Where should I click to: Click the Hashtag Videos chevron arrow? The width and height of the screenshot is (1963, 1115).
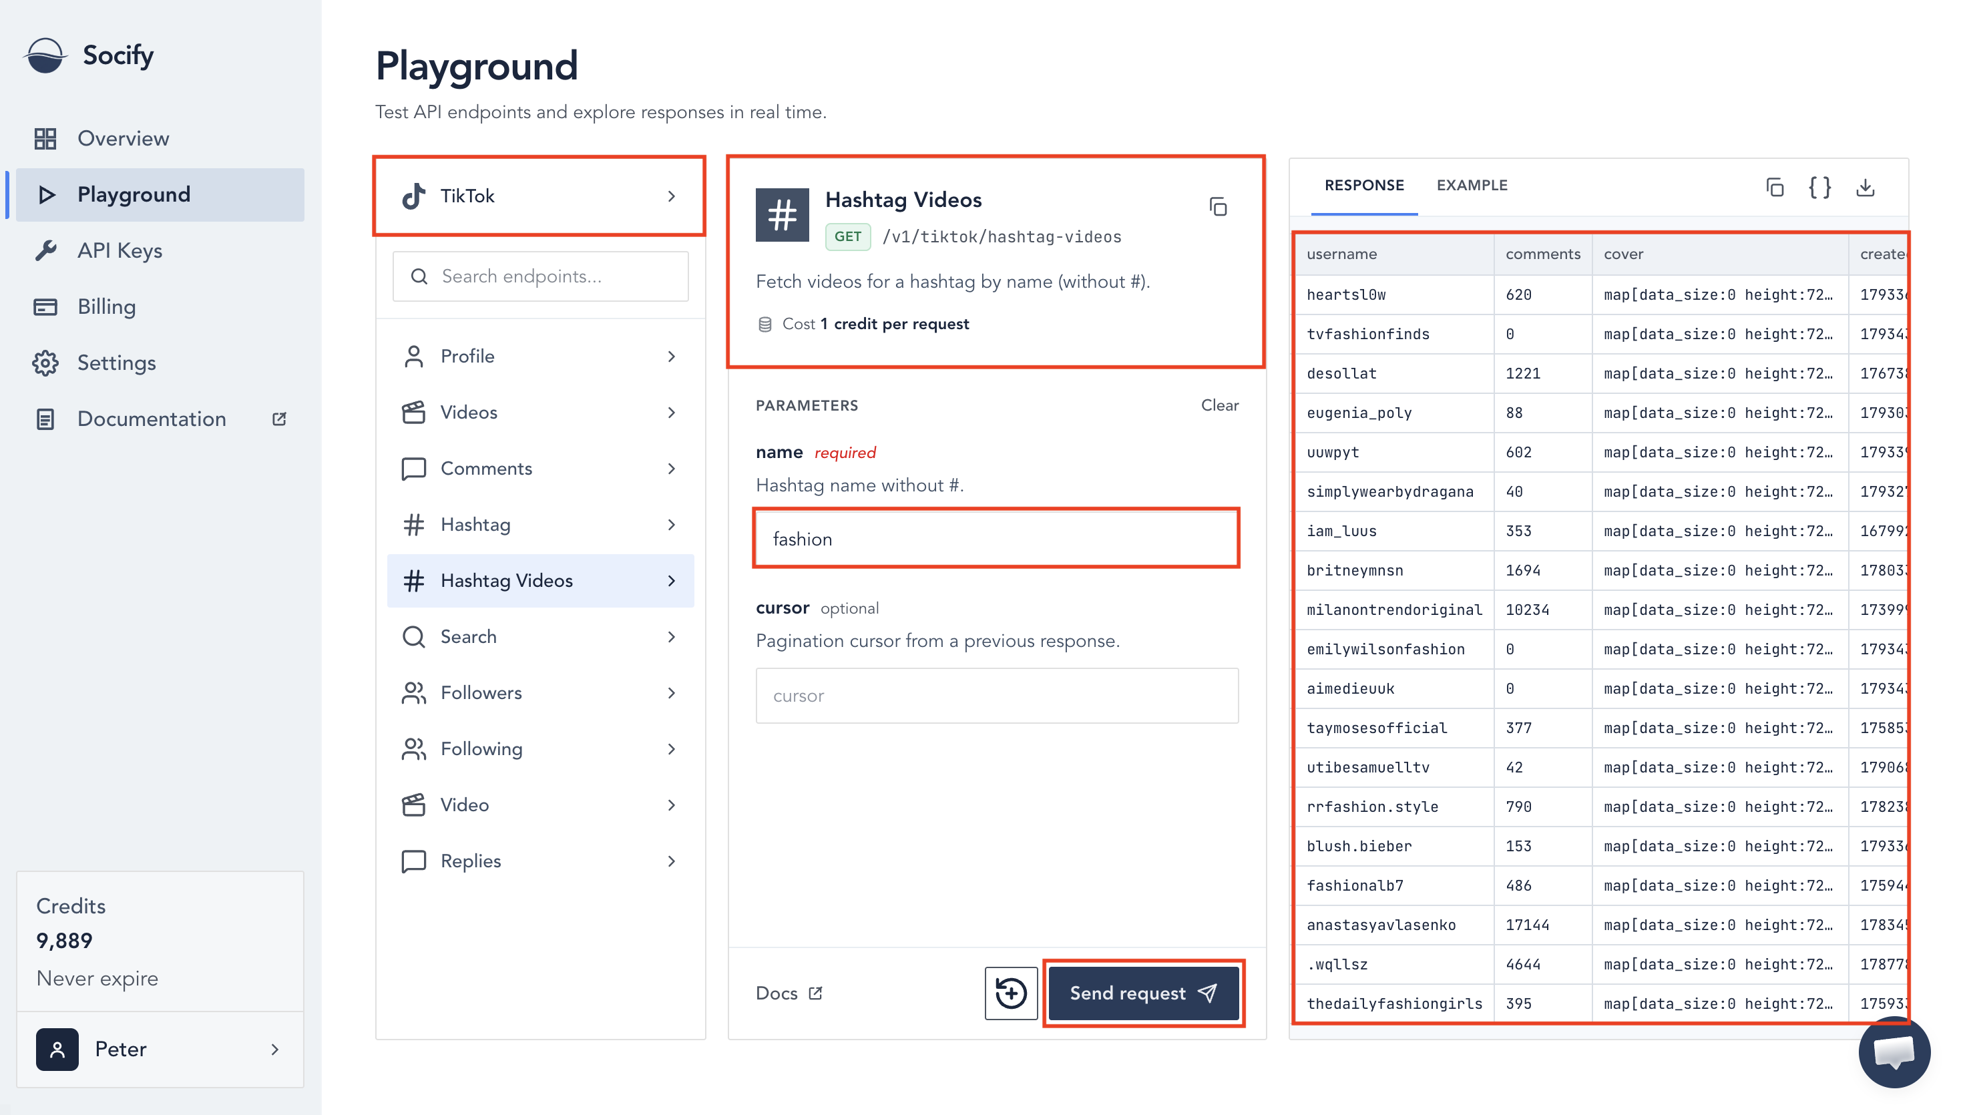tap(672, 582)
